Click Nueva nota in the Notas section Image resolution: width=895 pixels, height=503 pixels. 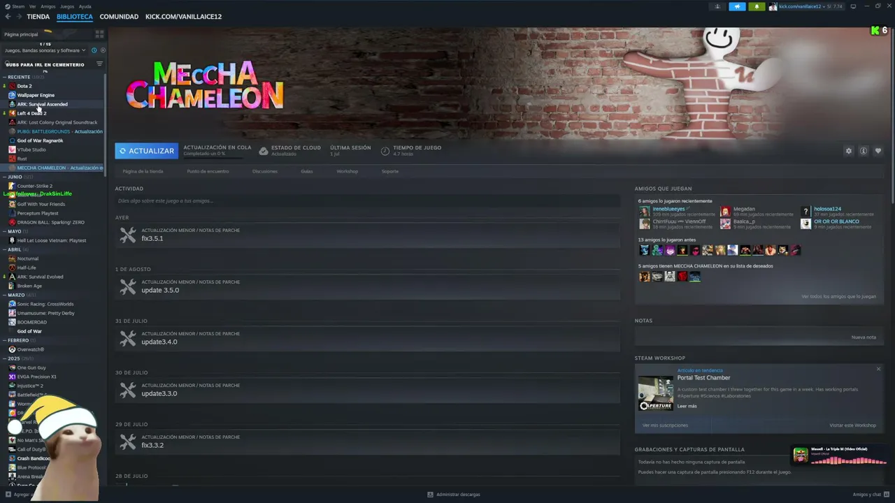pos(864,337)
